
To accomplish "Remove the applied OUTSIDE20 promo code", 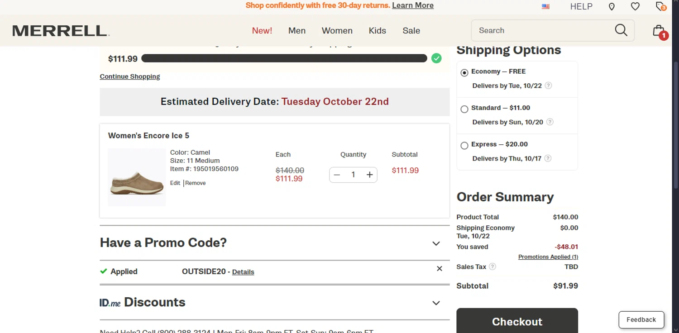I will [x=439, y=269].
